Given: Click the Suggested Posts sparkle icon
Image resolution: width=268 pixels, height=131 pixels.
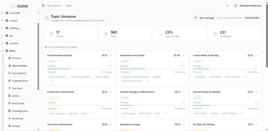Looking at the screenshot, I should 9,81.
